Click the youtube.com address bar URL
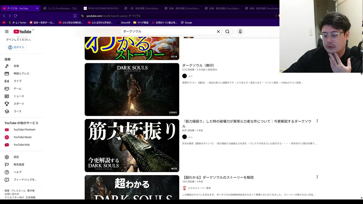 113,16
